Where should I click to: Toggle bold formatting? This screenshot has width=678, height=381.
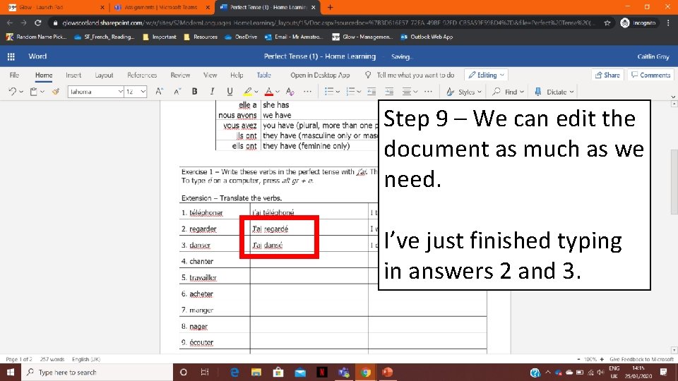click(x=195, y=92)
